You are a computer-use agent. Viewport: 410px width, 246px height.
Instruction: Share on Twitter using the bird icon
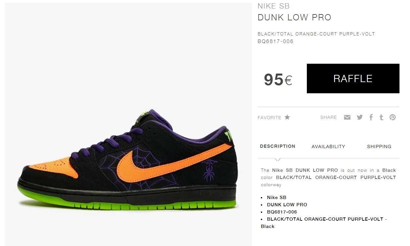click(x=360, y=117)
